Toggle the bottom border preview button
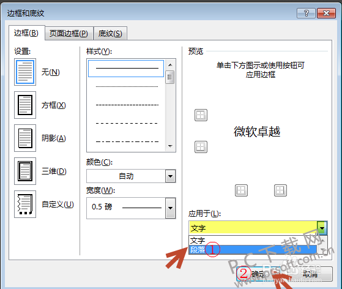 [201, 147]
